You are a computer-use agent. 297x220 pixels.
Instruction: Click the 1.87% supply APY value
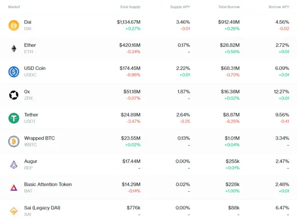coord(184,92)
